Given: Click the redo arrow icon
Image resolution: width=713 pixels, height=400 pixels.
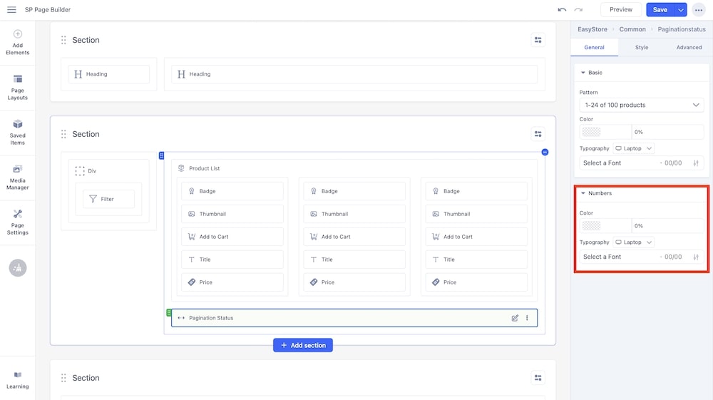Looking at the screenshot, I should coord(578,10).
